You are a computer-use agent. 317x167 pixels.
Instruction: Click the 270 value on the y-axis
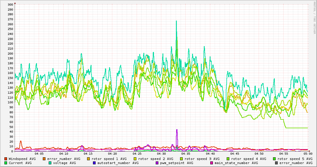coord(10,19)
